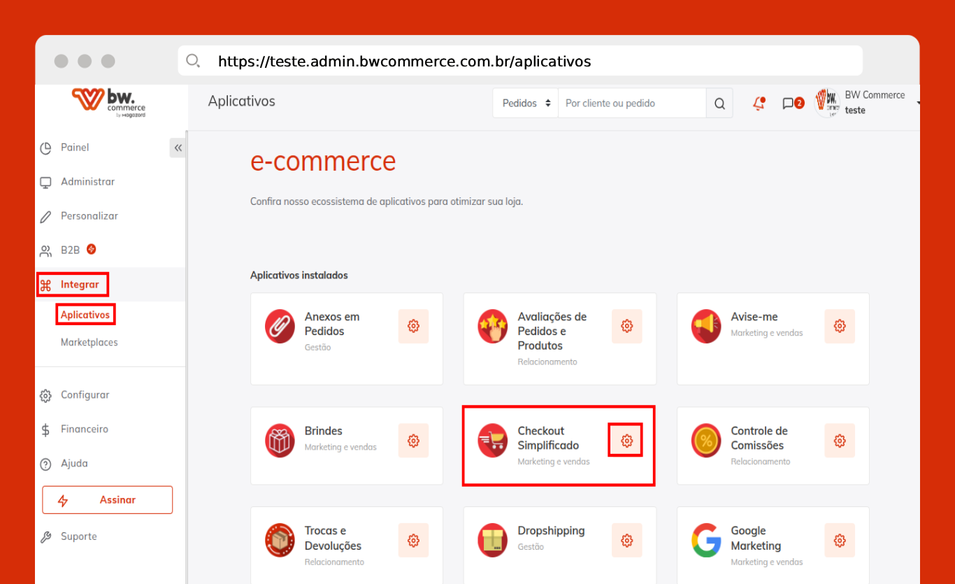The height and width of the screenshot is (584, 955).
Task: Open settings gear for Checkout Simplificado
Action: pyautogui.click(x=626, y=441)
